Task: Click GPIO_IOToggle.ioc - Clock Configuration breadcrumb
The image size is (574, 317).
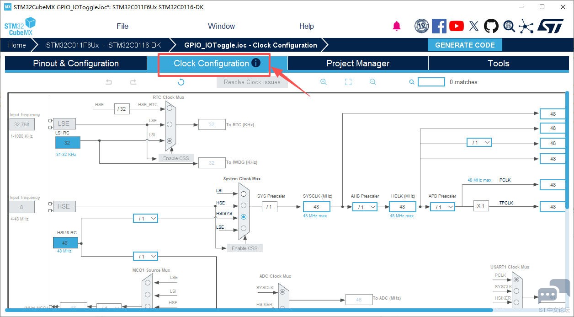Action: click(x=250, y=45)
